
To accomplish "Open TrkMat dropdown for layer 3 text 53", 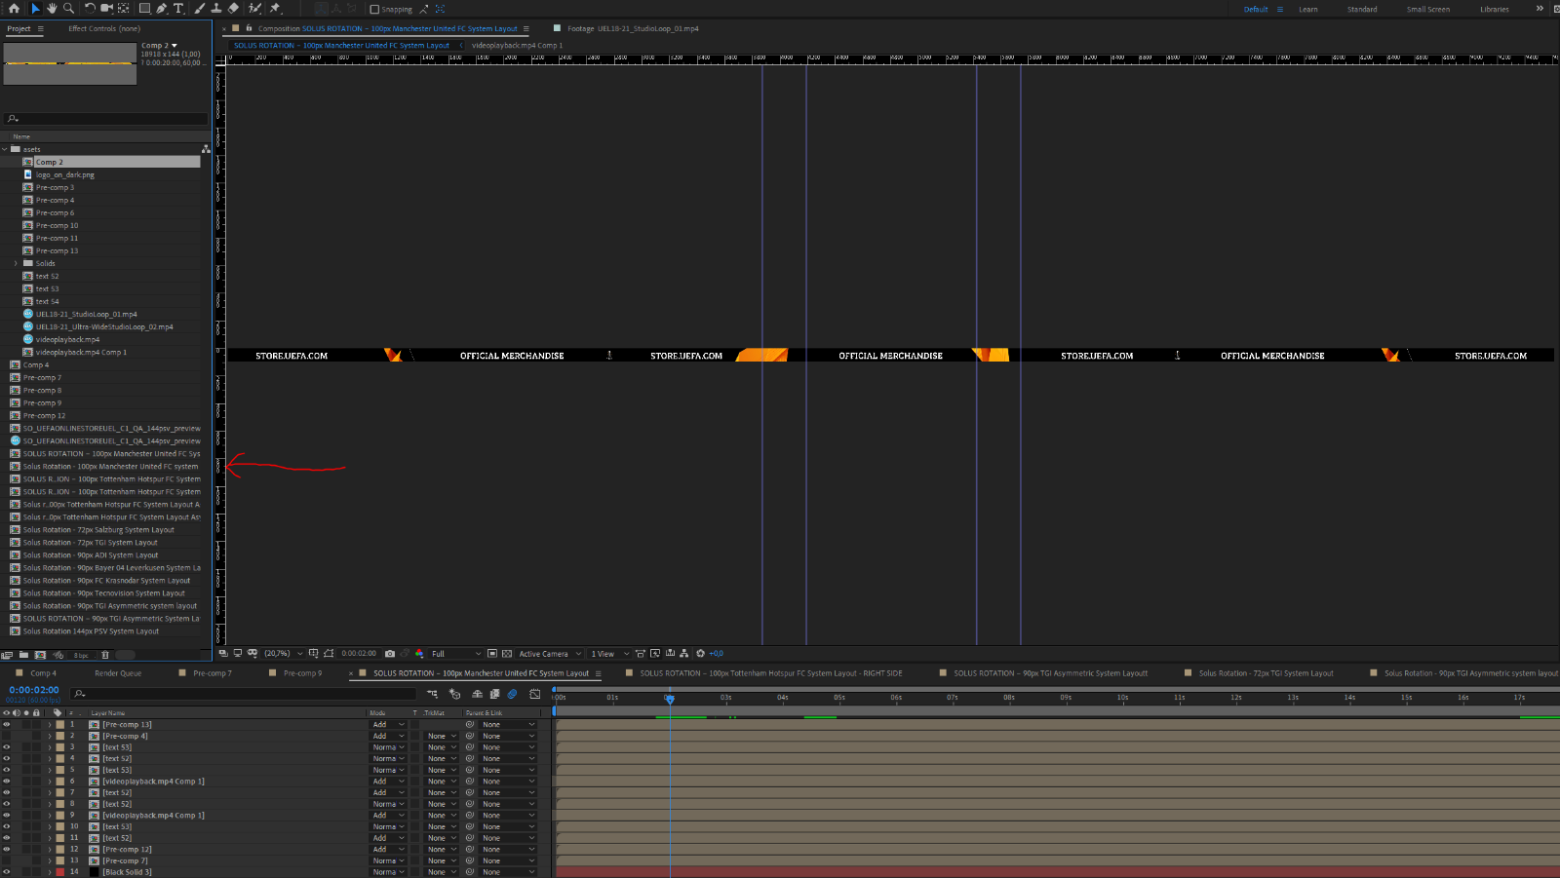I will point(442,747).
